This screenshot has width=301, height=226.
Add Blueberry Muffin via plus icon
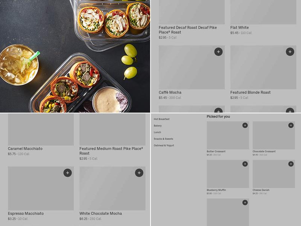coord(245,164)
